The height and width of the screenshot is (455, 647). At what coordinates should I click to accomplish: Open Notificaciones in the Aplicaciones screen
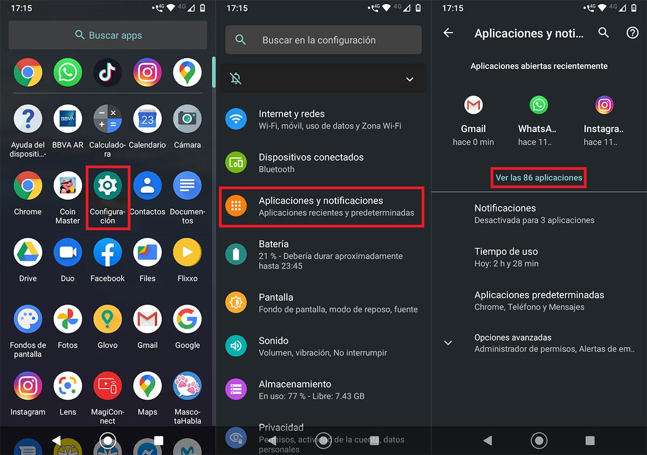coord(539,213)
